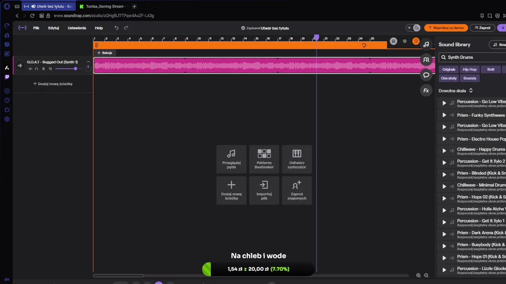Open the Fx effects panel
The width and height of the screenshot is (506, 284).
(x=426, y=91)
